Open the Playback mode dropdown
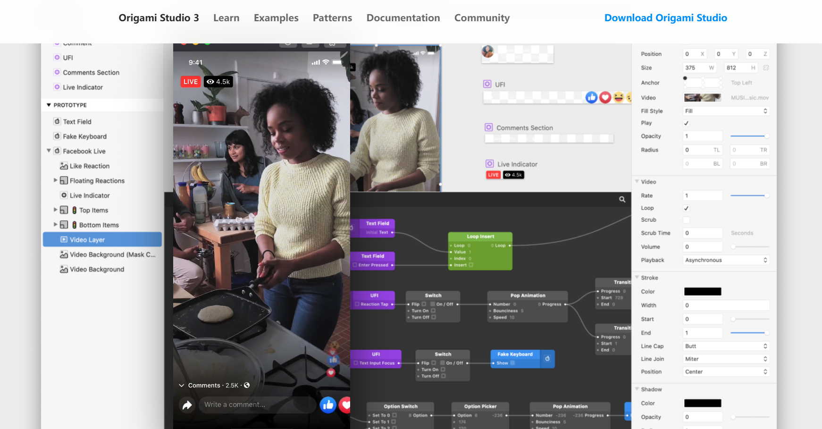This screenshot has width=822, height=429. click(x=726, y=260)
